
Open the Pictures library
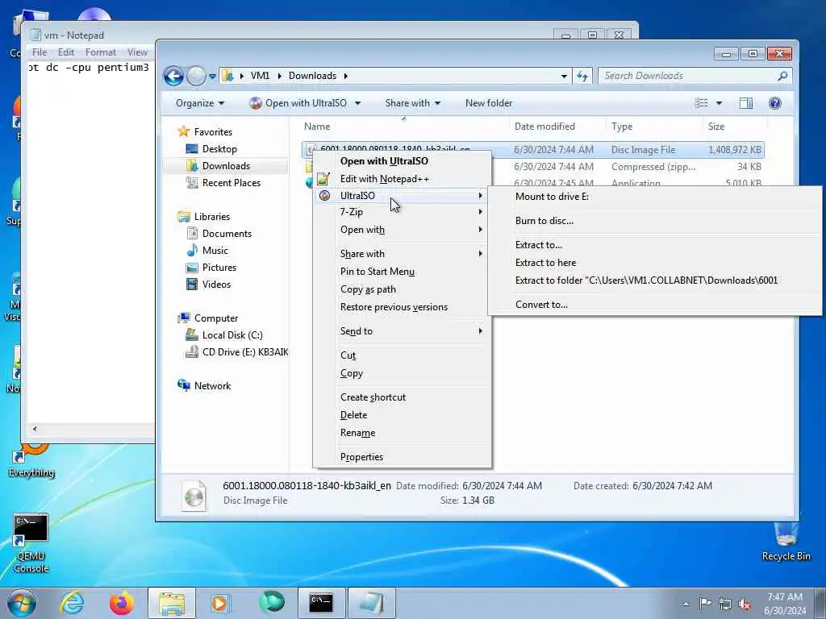[x=219, y=268]
